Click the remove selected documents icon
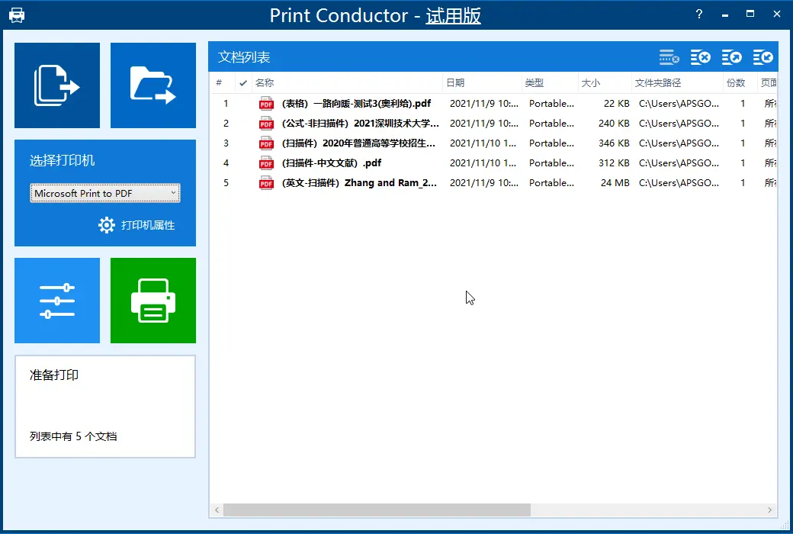The image size is (793, 534). pos(669,56)
